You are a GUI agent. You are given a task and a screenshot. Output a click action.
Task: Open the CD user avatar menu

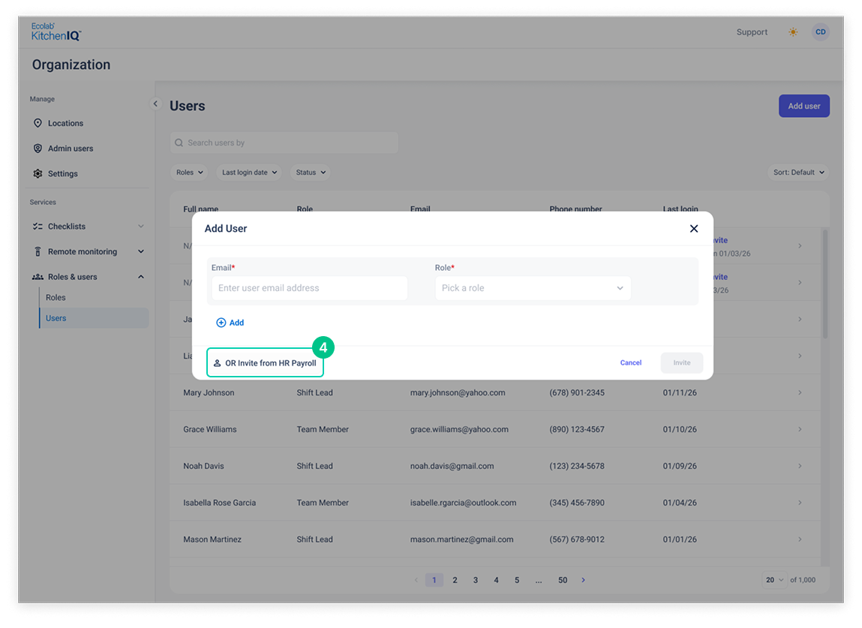[x=820, y=32]
